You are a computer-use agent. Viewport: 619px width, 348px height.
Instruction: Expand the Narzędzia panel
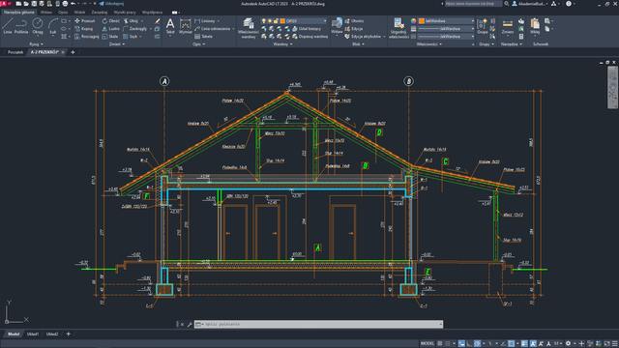(x=512, y=44)
